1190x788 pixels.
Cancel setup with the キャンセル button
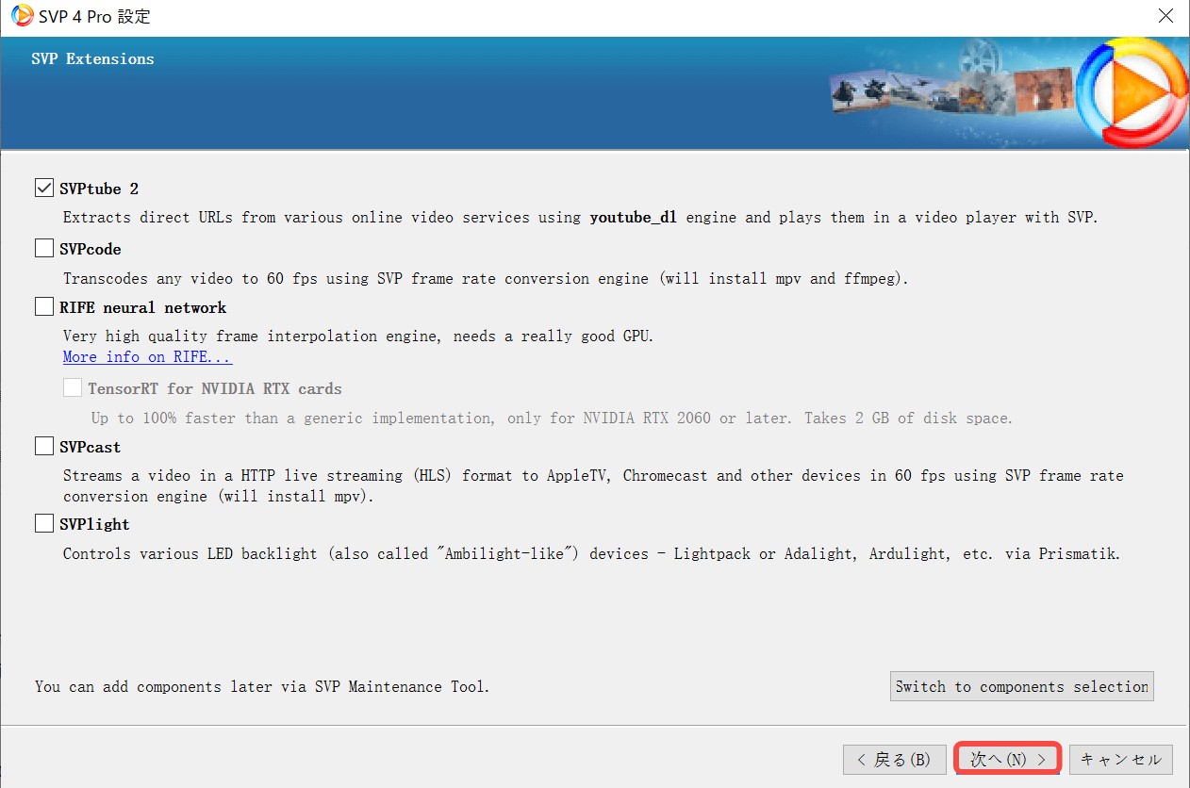[x=1121, y=759]
